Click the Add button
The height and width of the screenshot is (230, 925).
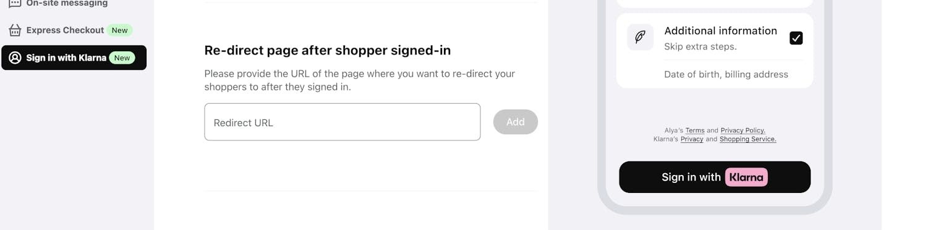pyautogui.click(x=516, y=122)
